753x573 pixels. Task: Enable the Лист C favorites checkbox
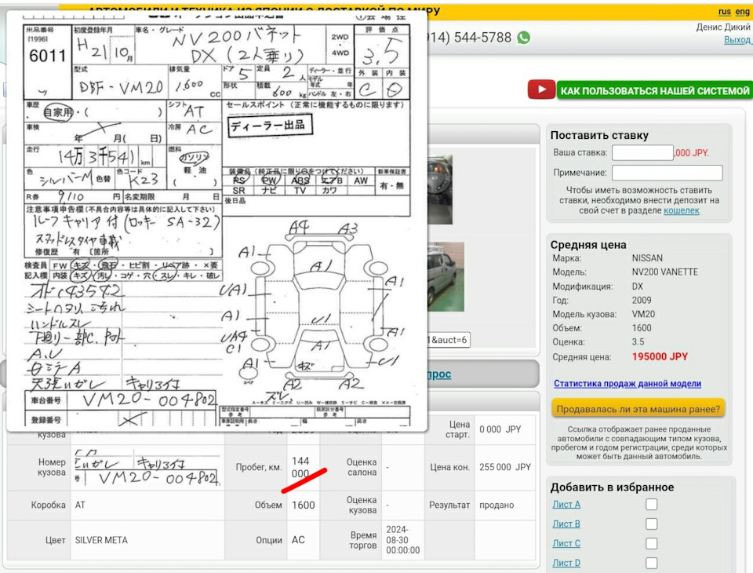click(651, 543)
